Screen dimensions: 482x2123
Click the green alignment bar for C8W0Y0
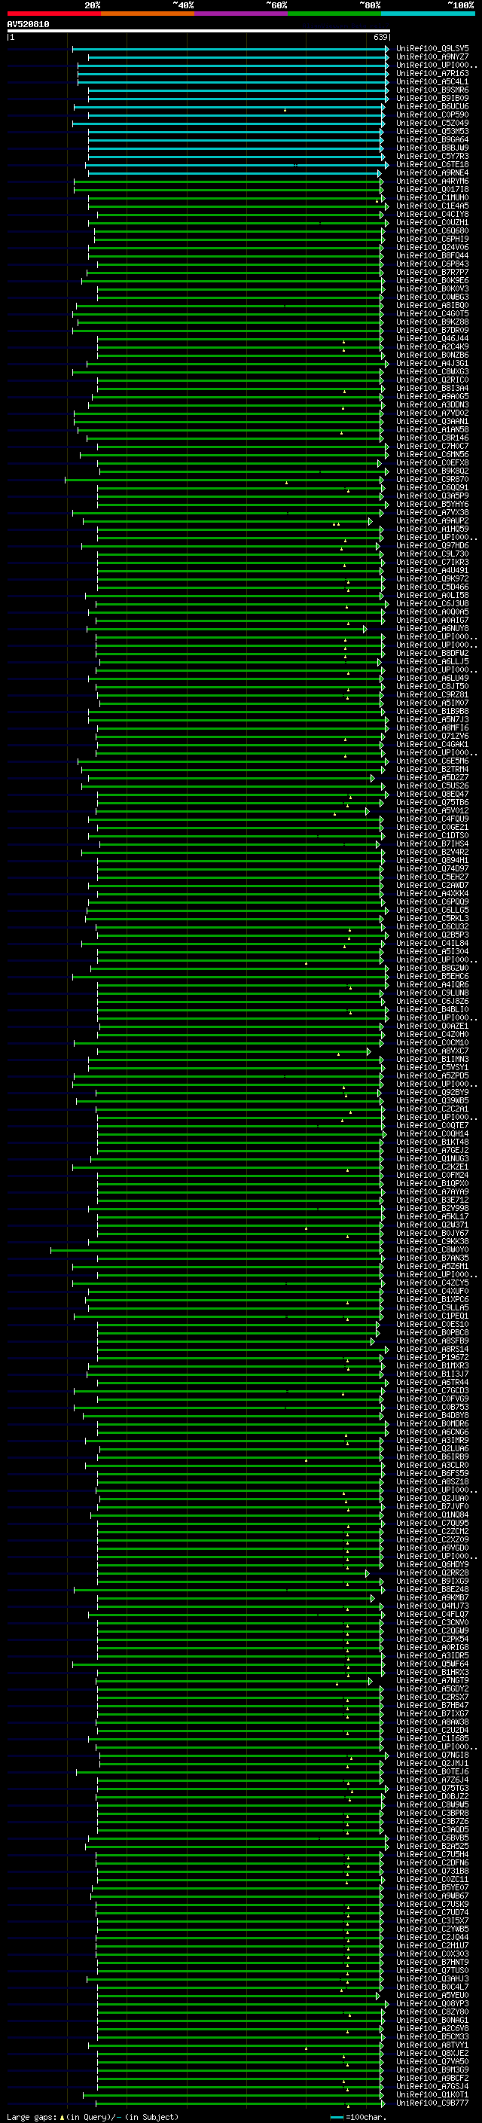217,1250
